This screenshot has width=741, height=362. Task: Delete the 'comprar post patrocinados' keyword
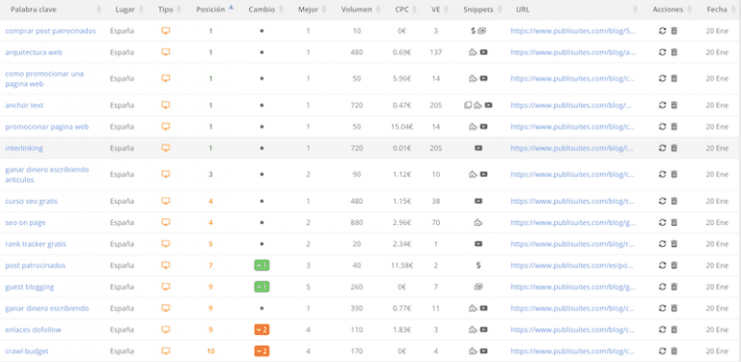tap(673, 31)
